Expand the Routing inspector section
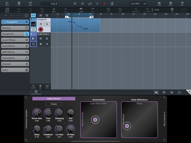This screenshot has width=191, height=143. click(x=15, y=28)
